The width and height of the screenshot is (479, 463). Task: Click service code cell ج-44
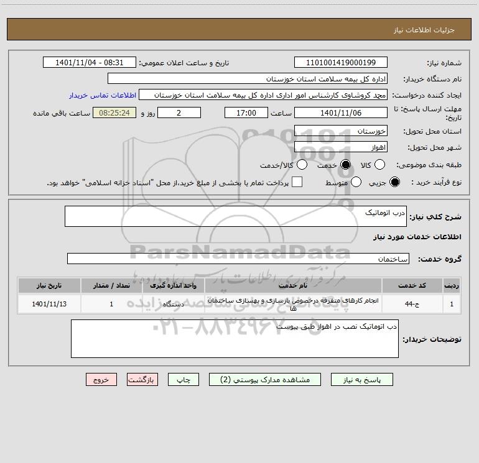tap(412, 304)
